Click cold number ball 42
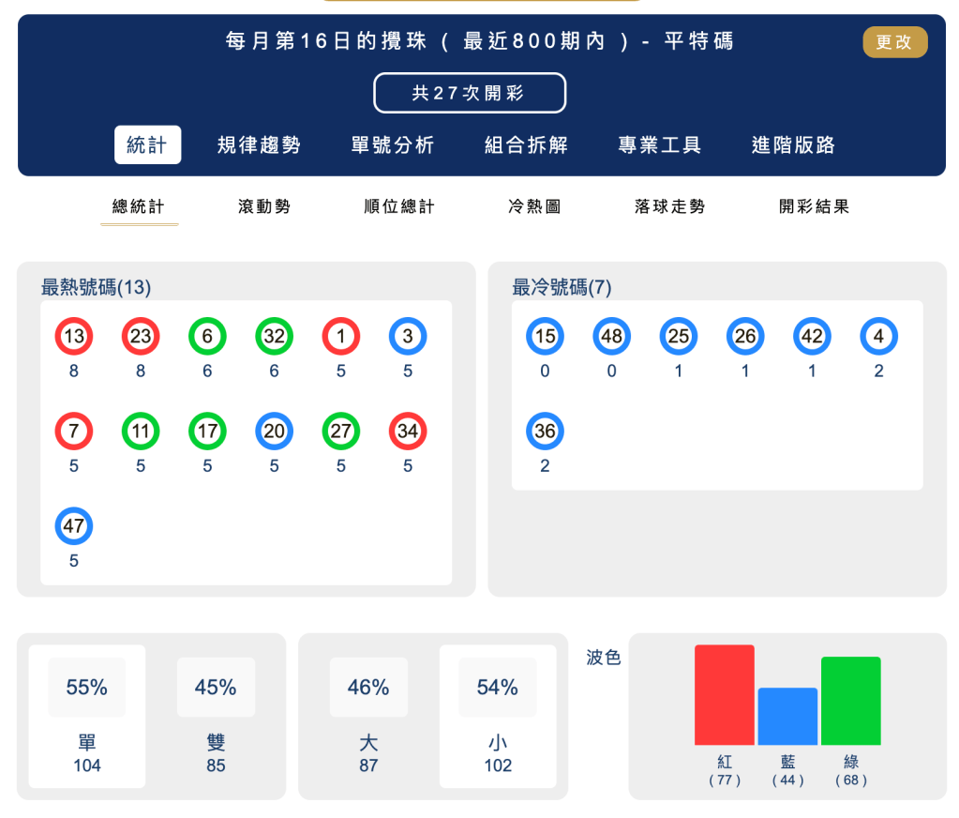 811,336
